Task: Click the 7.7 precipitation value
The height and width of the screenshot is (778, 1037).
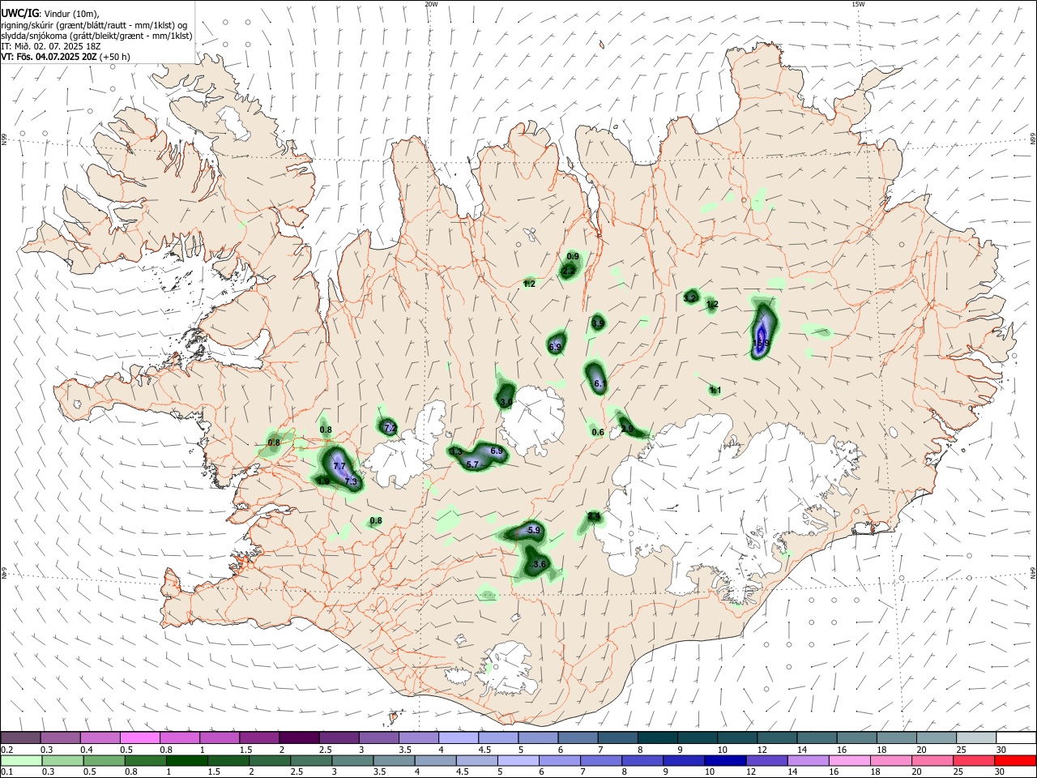Action: click(x=339, y=466)
